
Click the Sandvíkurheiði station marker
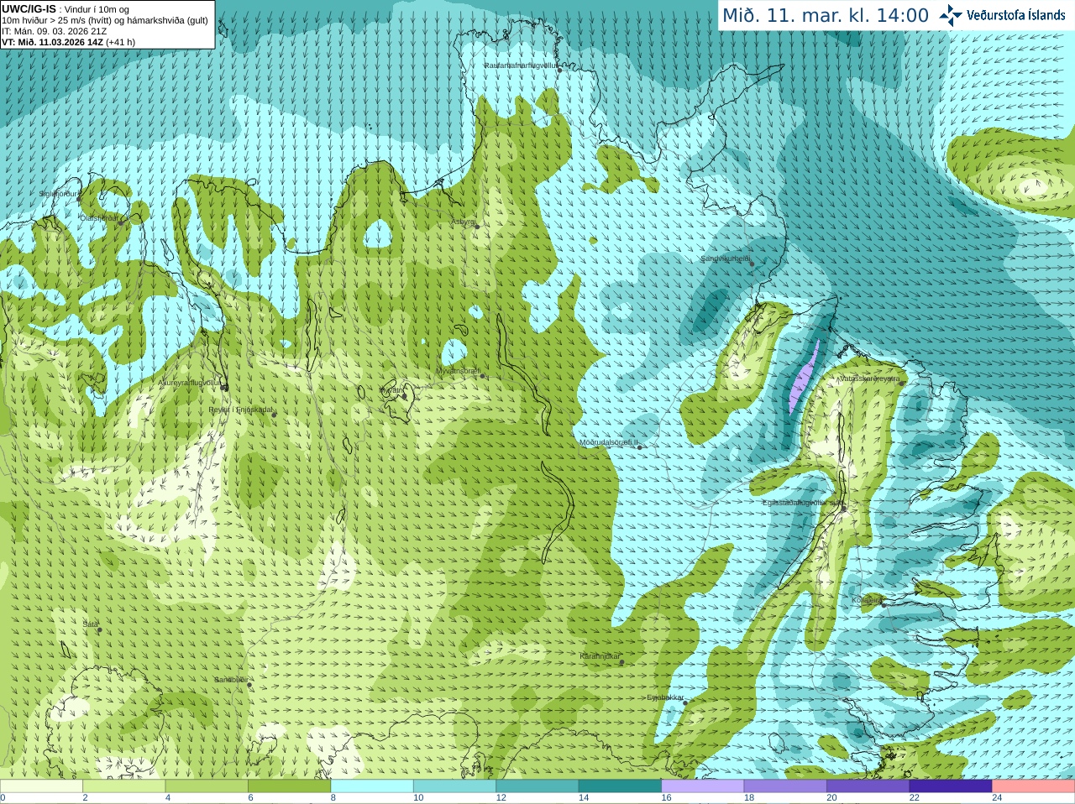click(x=752, y=264)
